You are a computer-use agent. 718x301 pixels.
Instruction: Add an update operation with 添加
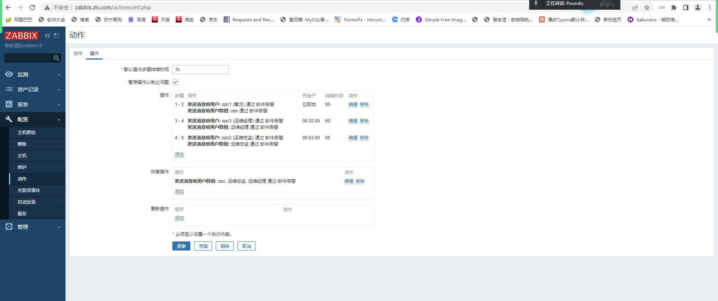tap(179, 218)
